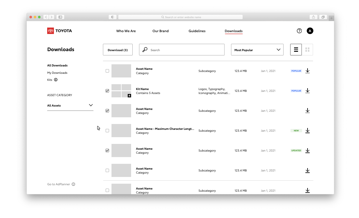Focus the Search input field
Image resolution: width=359 pixels, height=218 pixels.
coord(182,50)
